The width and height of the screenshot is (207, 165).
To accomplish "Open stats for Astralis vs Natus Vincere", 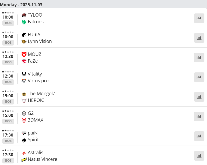I will [199, 156].
